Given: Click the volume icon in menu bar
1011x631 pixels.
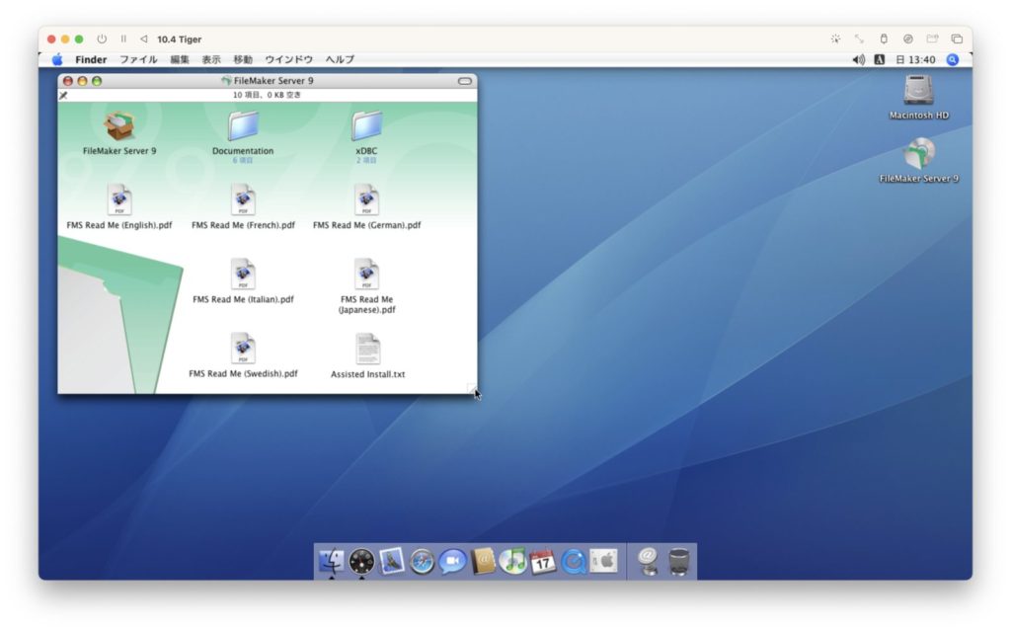Looking at the screenshot, I should [x=859, y=59].
